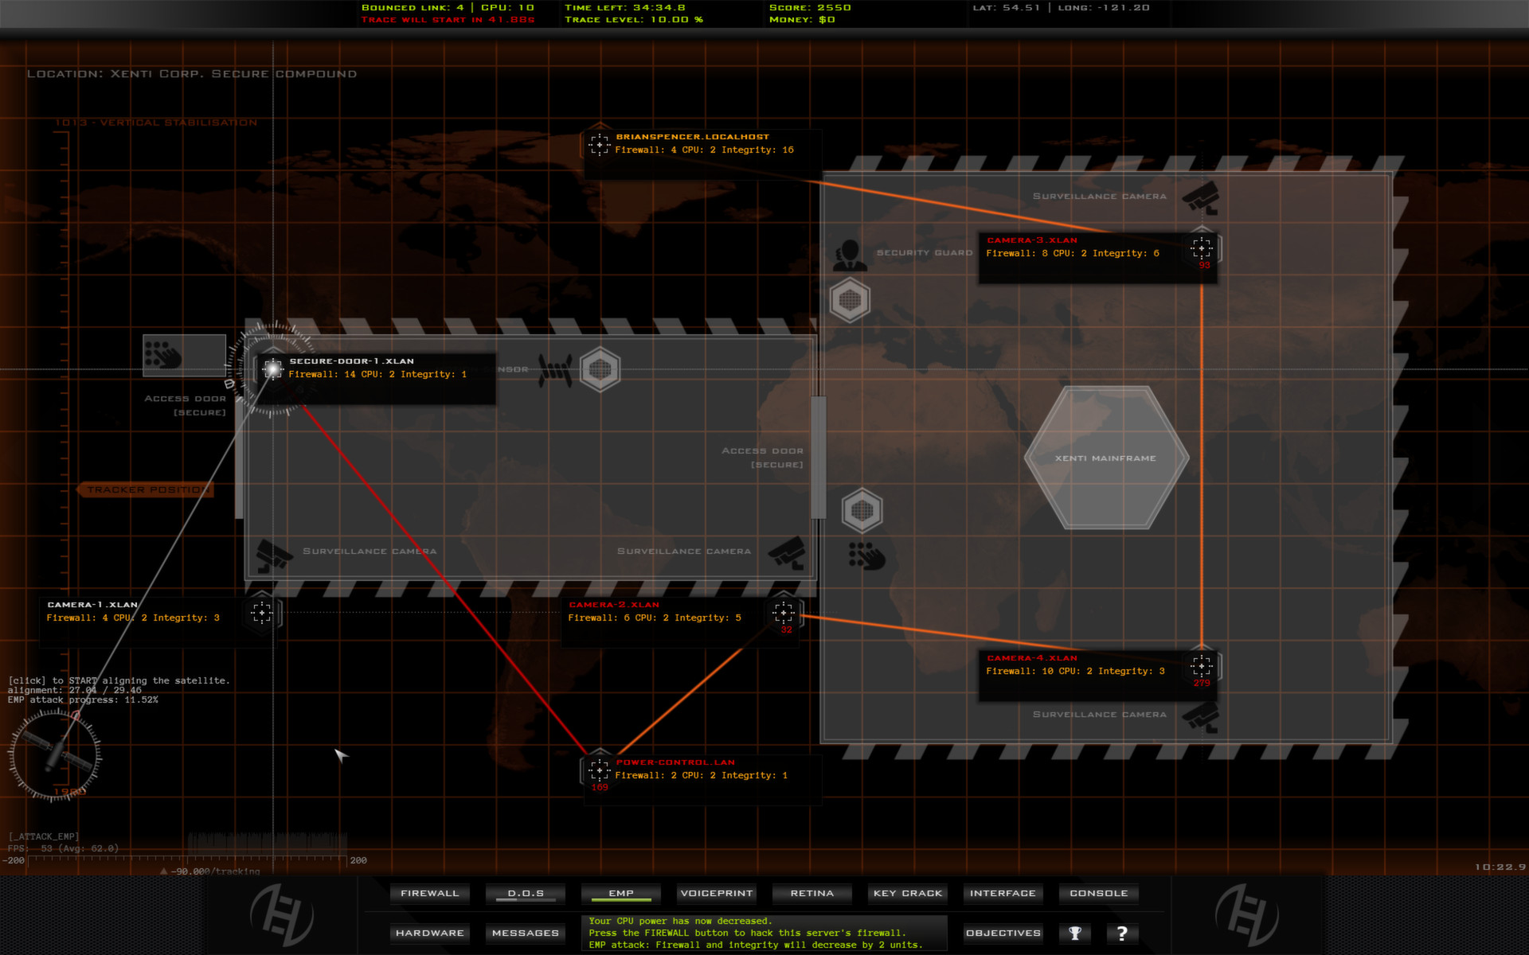Image resolution: width=1529 pixels, height=955 pixels.
Task: Open achievements via the trophy icon
Action: click(x=1076, y=933)
